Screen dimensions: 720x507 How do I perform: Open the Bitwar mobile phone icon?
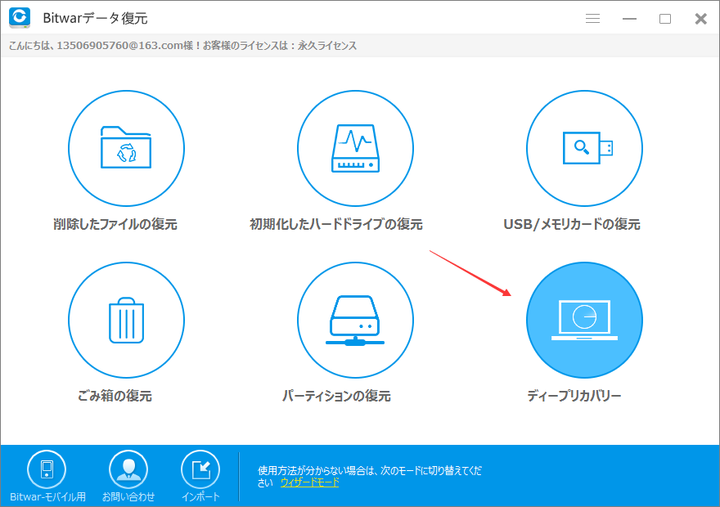tap(47, 469)
